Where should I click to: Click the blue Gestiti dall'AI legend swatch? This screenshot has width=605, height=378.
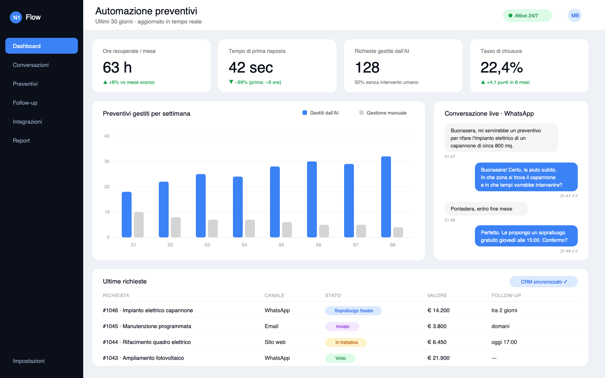pyautogui.click(x=305, y=113)
